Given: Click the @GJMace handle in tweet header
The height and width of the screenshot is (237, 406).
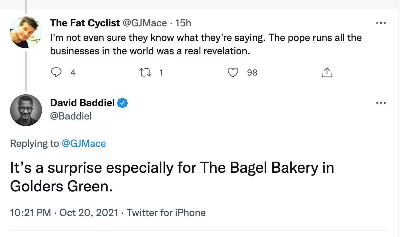Looking at the screenshot, I should (145, 23).
